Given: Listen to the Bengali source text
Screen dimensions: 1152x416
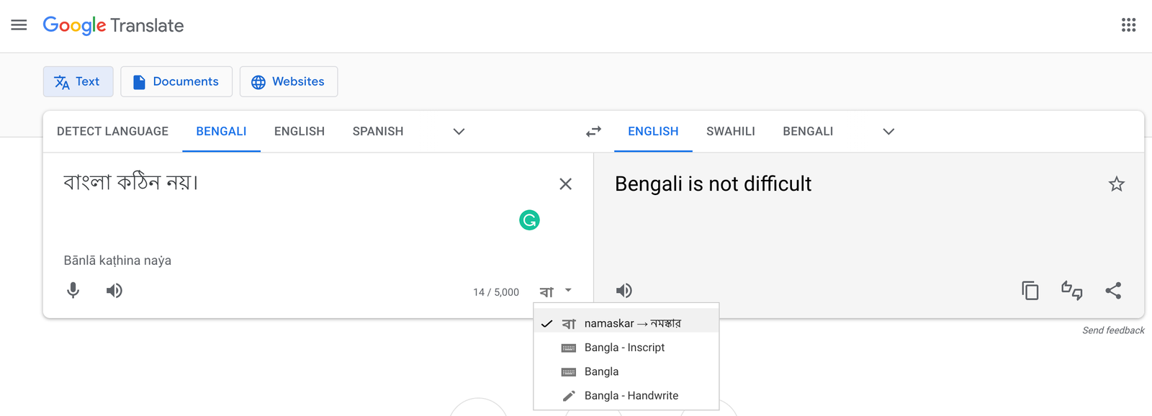Looking at the screenshot, I should coord(114,291).
